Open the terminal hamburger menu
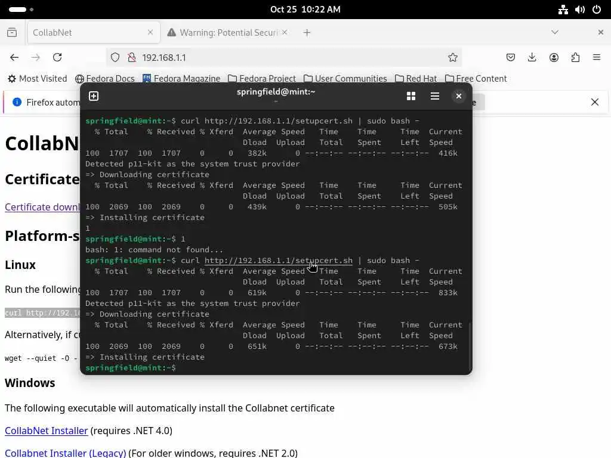 [x=435, y=96]
